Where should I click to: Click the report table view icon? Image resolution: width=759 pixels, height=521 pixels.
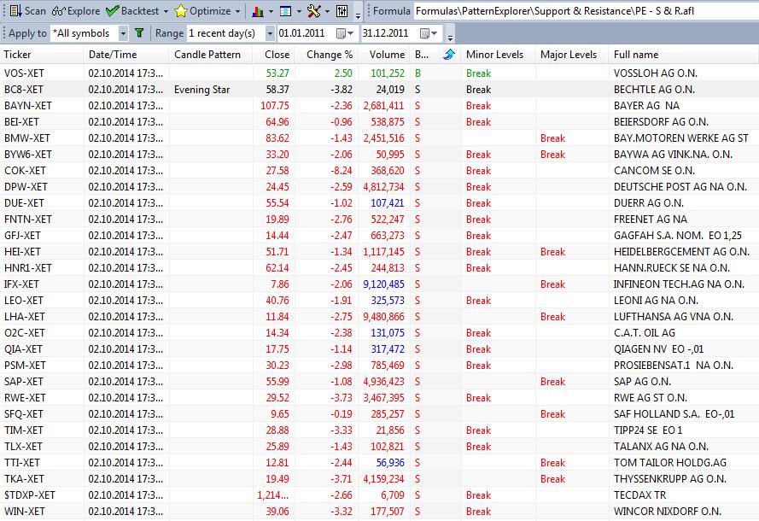pos(286,11)
